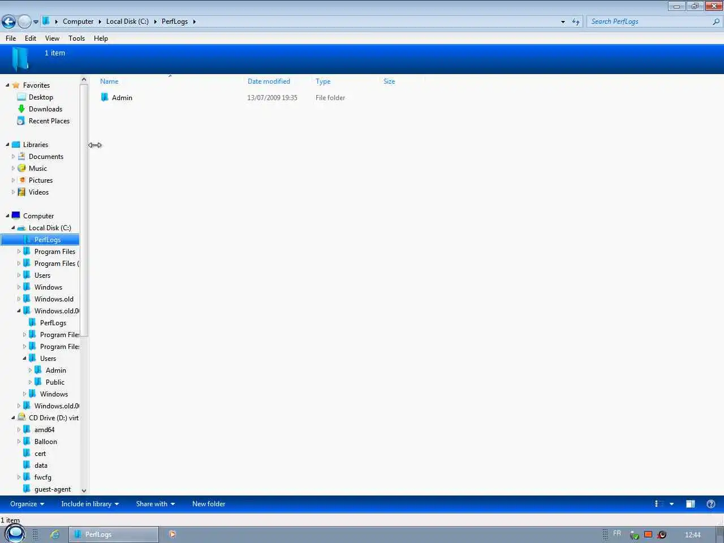Sort by the Type column header
Screen dimensions: 724x543
pos(323,81)
